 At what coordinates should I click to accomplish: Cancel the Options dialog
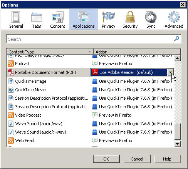(137, 159)
